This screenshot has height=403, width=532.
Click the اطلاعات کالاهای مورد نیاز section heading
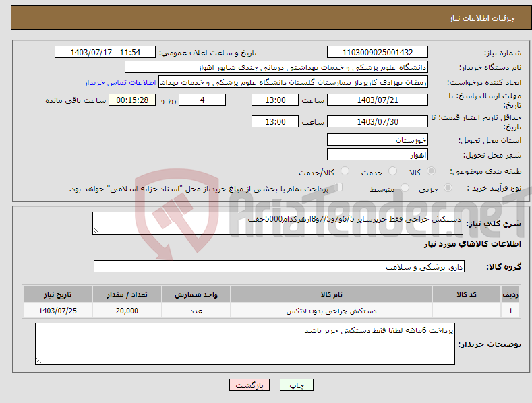pos(472,244)
